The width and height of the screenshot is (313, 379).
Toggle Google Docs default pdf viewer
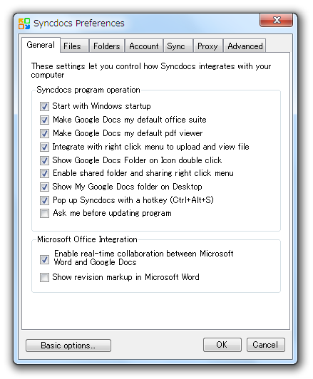[44, 133]
